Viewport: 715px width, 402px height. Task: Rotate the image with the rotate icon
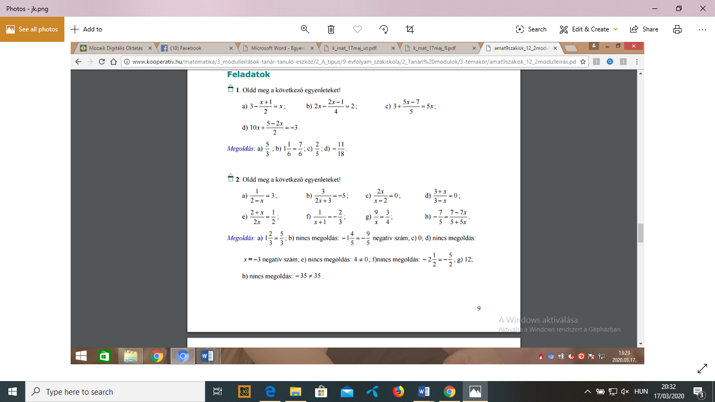(384, 29)
